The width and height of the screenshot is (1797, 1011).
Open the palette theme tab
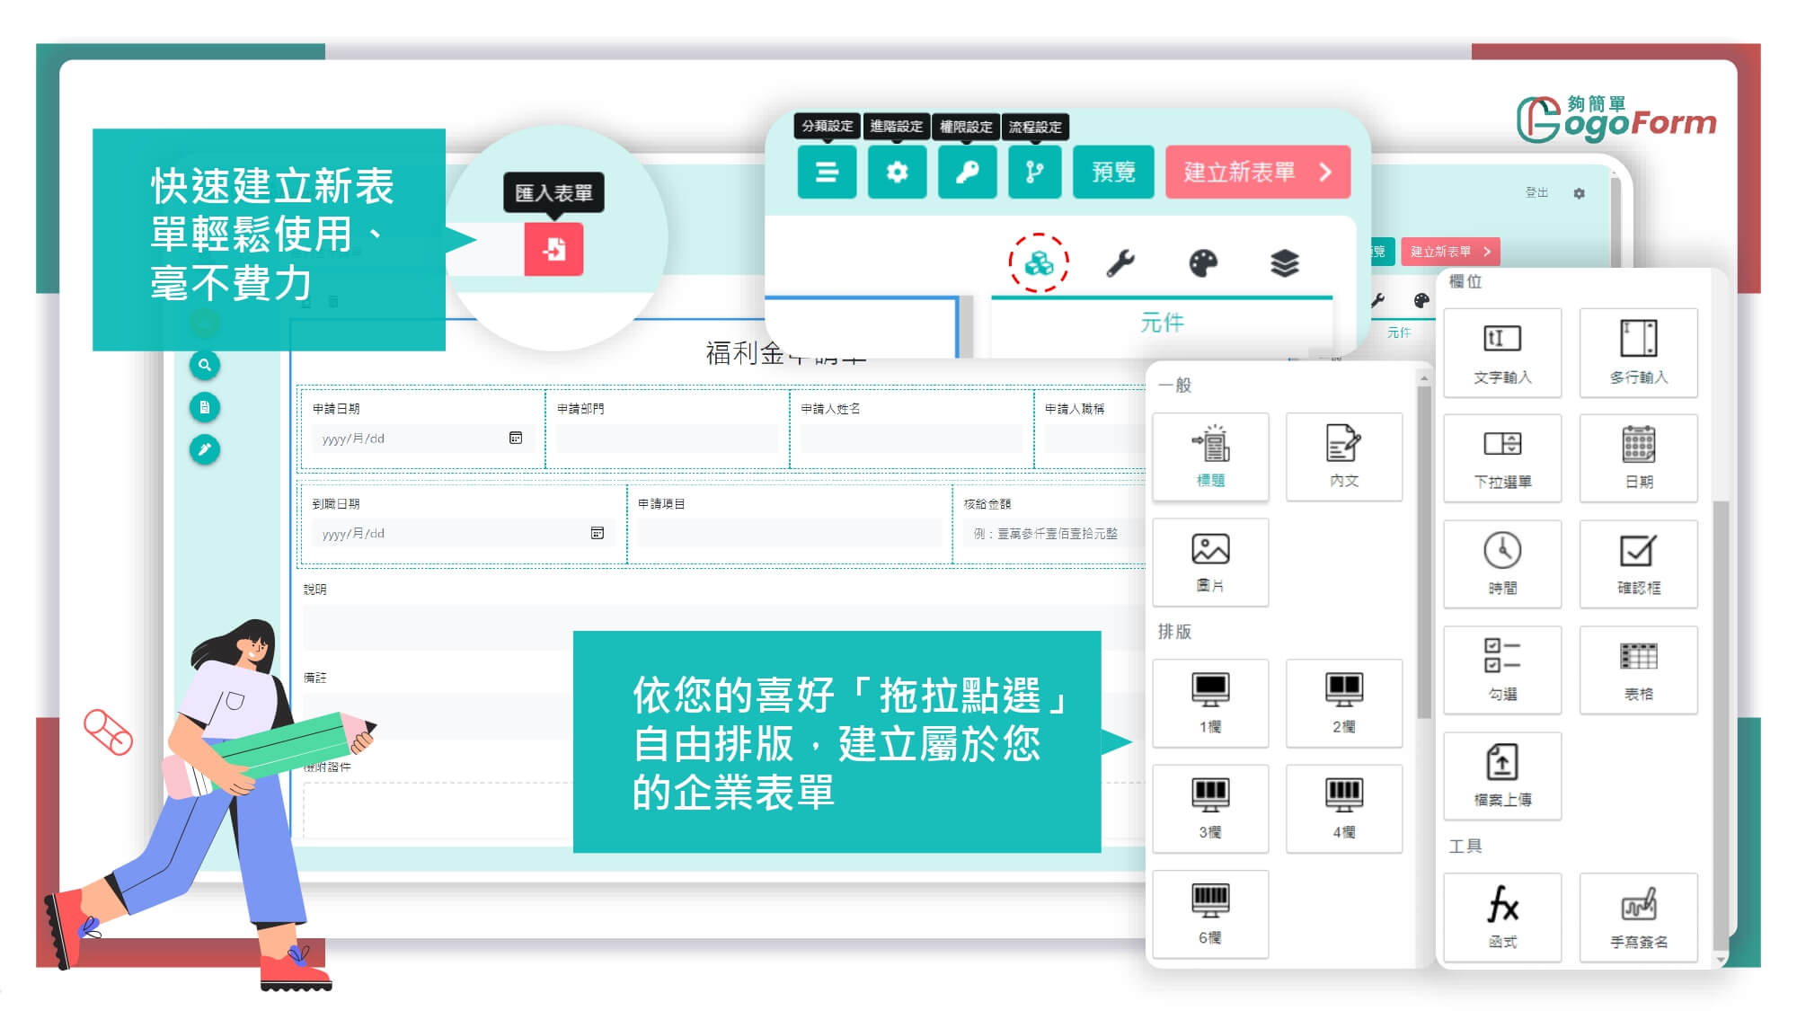pyautogui.click(x=1202, y=263)
